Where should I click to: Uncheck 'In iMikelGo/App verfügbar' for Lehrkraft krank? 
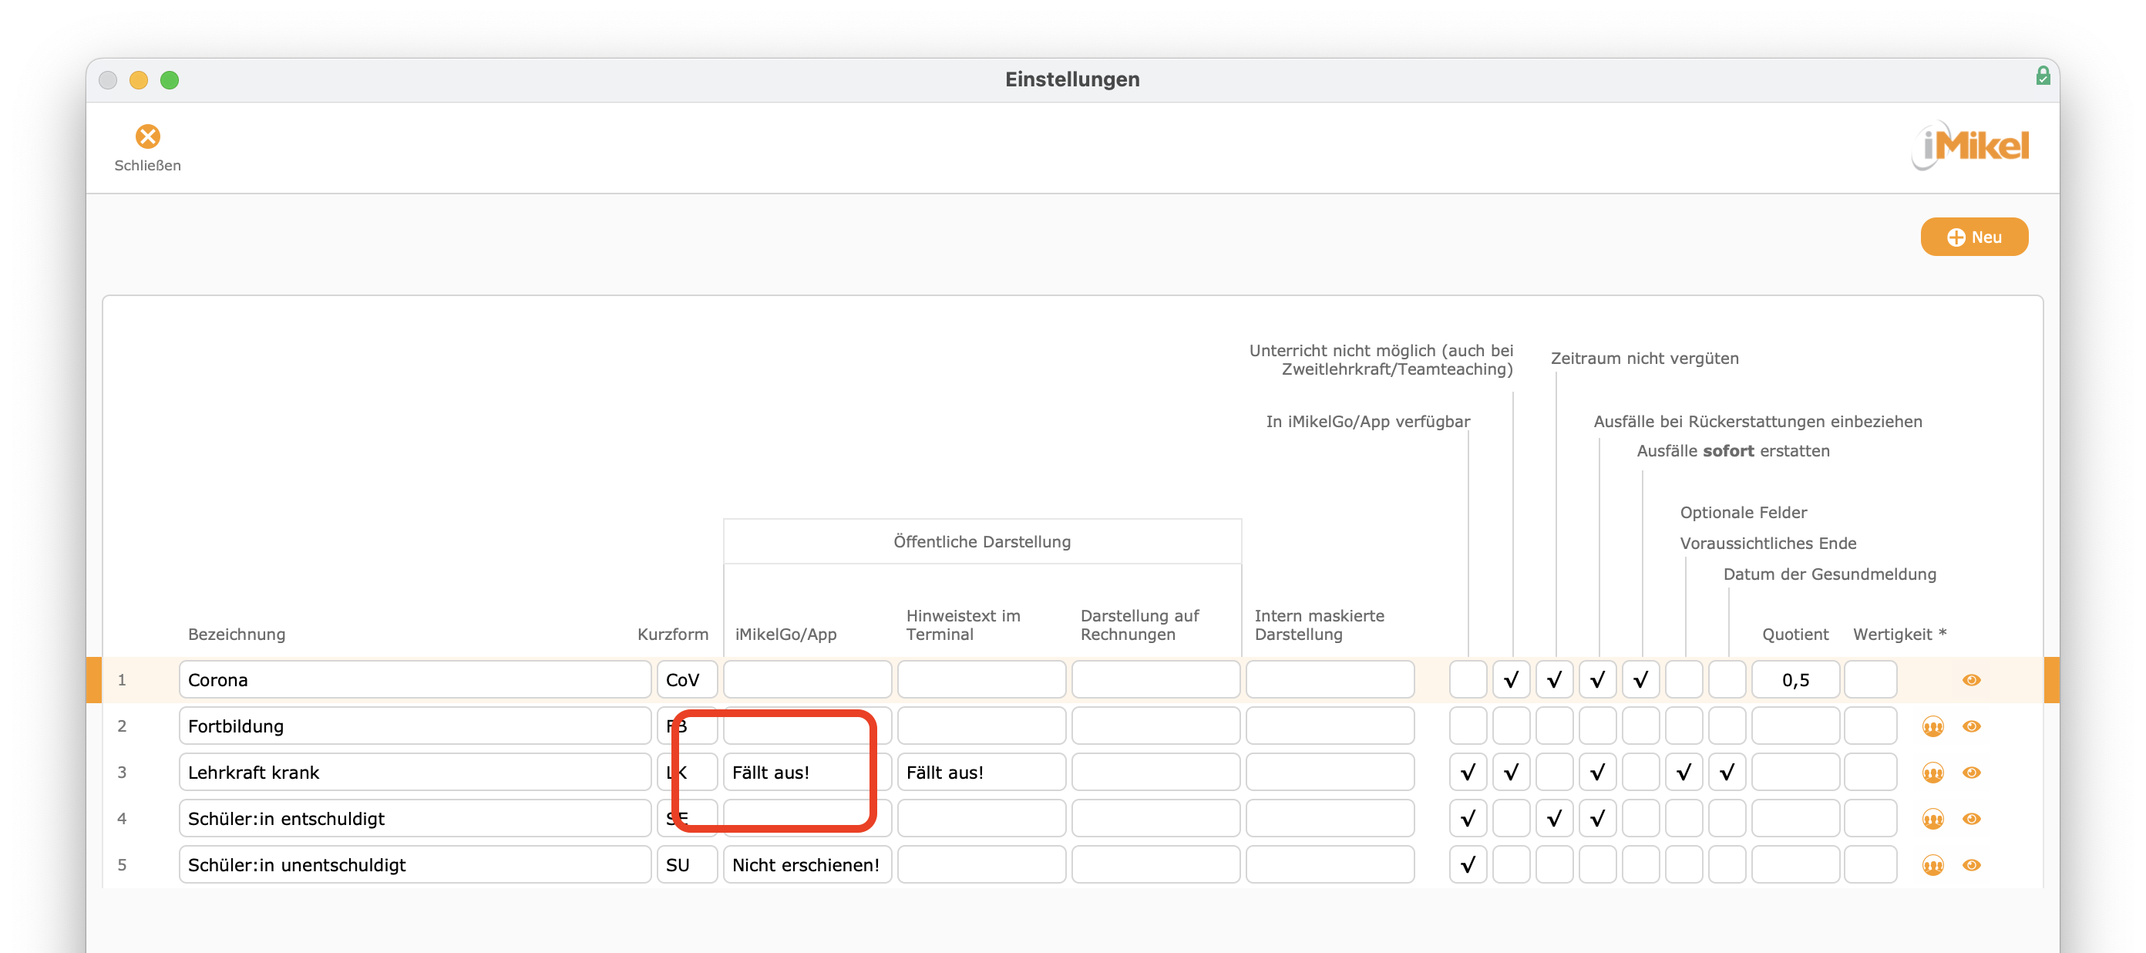point(1468,773)
